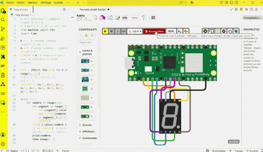Select the category tree components view
263x152 pixels.
pos(86,35)
